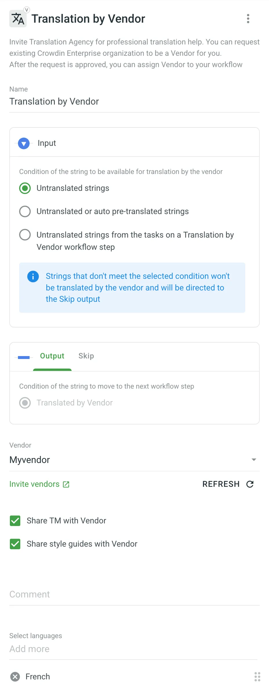Viewport: 269px width, 693px height.
Task: Disable Share style guides with Vendor
Action: click(15, 544)
